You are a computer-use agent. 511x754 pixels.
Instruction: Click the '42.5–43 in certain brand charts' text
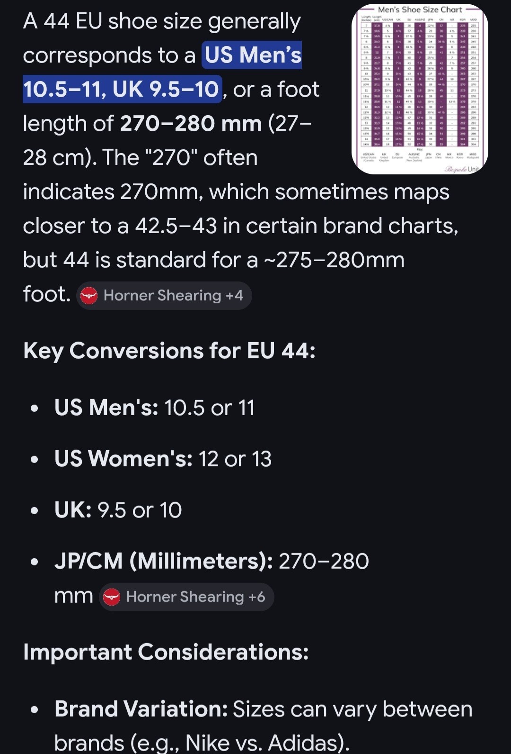[297, 226]
